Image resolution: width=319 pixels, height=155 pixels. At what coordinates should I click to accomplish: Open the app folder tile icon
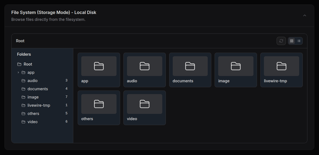pyautogui.click(x=99, y=66)
